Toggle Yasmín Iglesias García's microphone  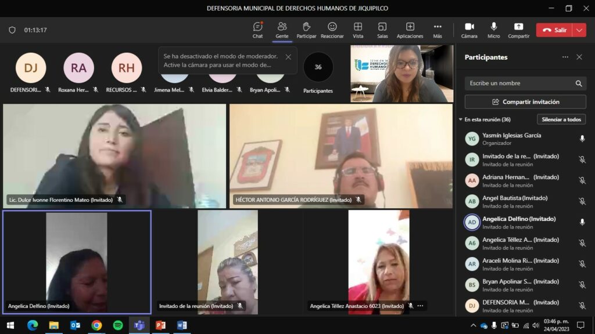(582, 139)
